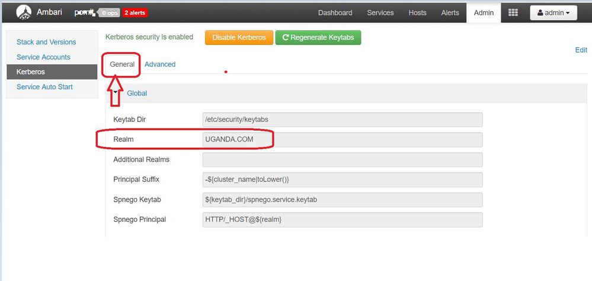
Task: Click the 'Spnego Principal' label
Action: (x=140, y=219)
